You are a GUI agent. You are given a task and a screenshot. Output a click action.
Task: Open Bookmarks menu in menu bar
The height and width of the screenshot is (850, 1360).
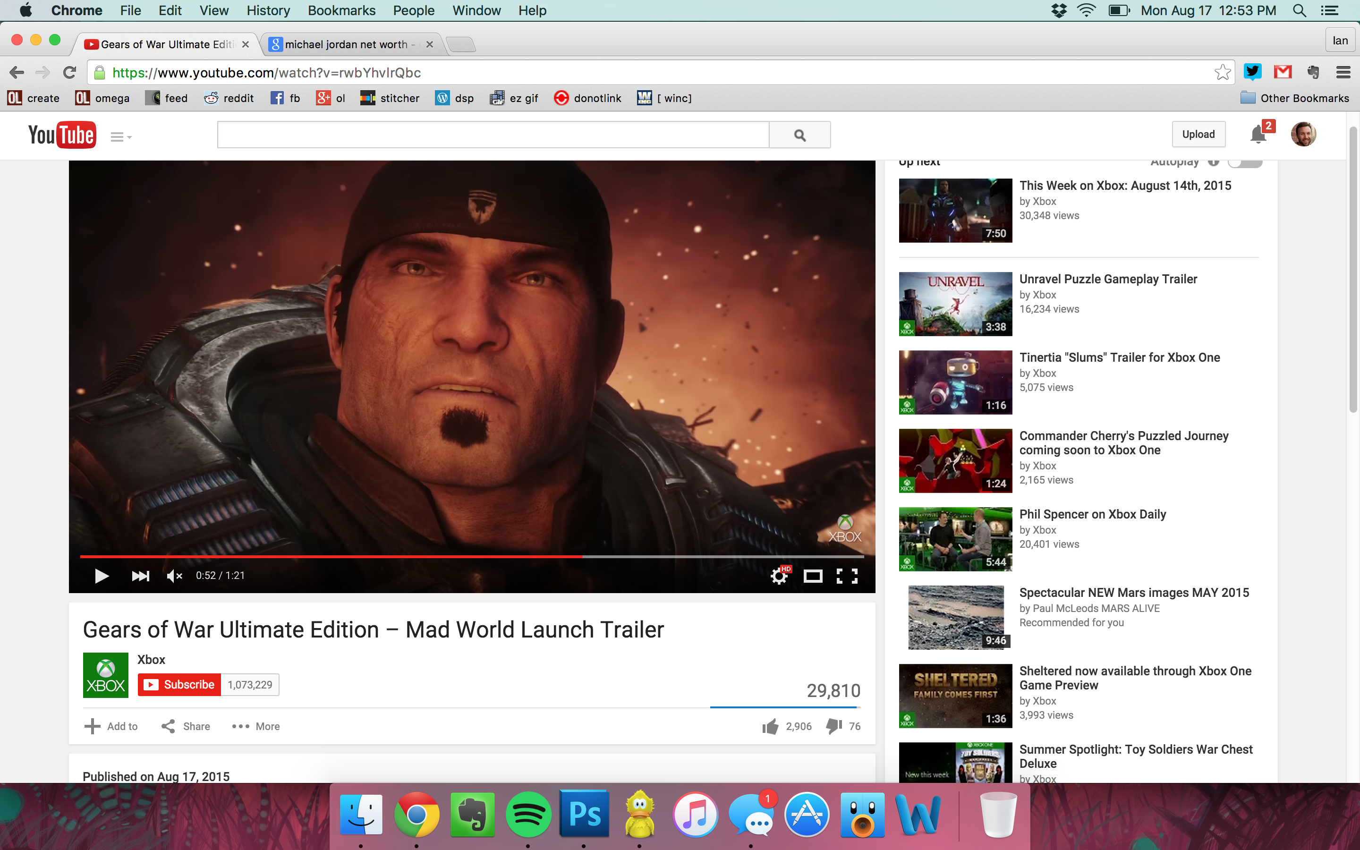pyautogui.click(x=341, y=11)
